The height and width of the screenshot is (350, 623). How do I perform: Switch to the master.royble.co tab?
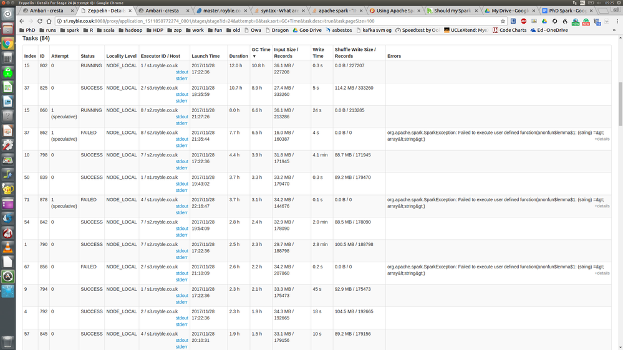tap(221, 11)
